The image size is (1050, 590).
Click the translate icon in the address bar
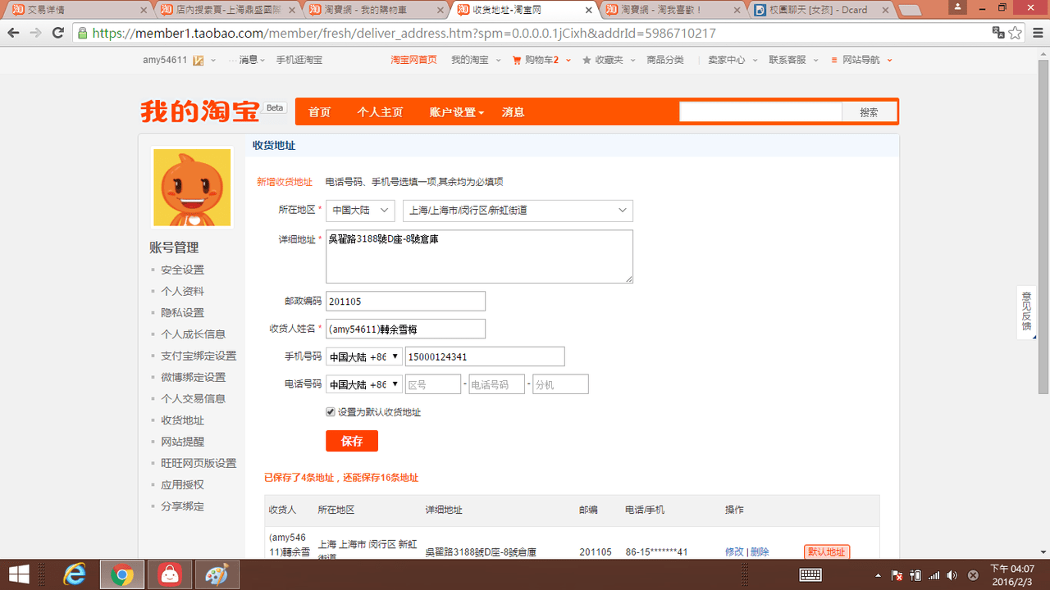998,33
